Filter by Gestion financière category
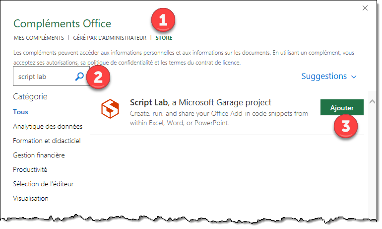 pos(39,155)
